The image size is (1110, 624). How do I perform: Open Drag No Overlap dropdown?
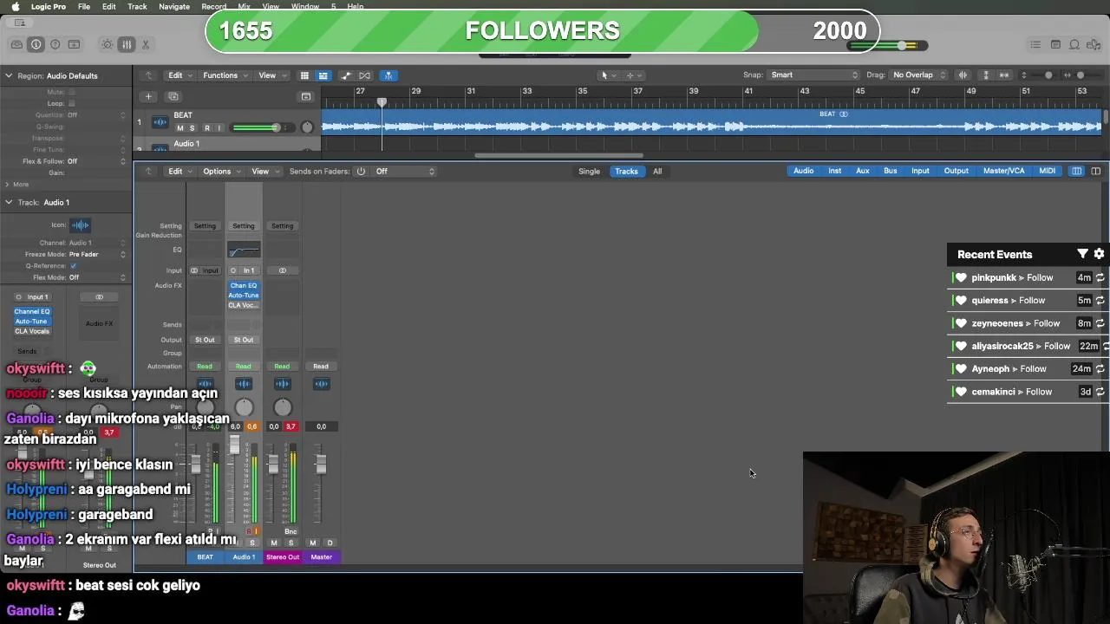(918, 75)
